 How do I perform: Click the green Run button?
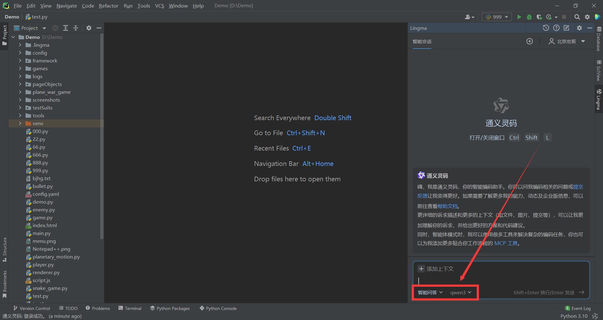coord(519,17)
